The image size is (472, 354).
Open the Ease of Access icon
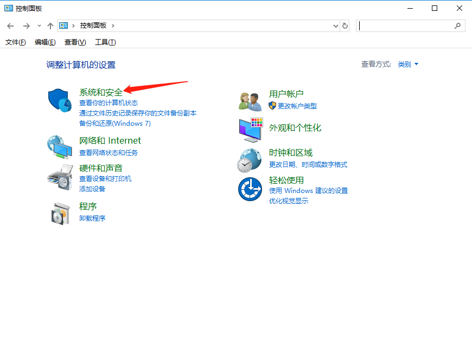tap(251, 189)
